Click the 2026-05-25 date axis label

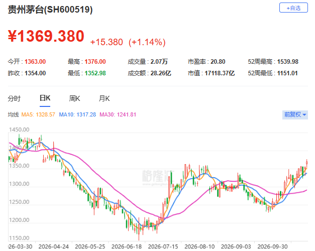click(90, 246)
